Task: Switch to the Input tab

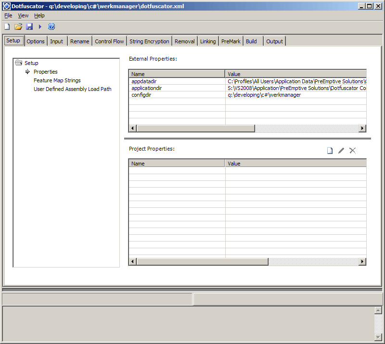Action: pyautogui.click(x=56, y=41)
